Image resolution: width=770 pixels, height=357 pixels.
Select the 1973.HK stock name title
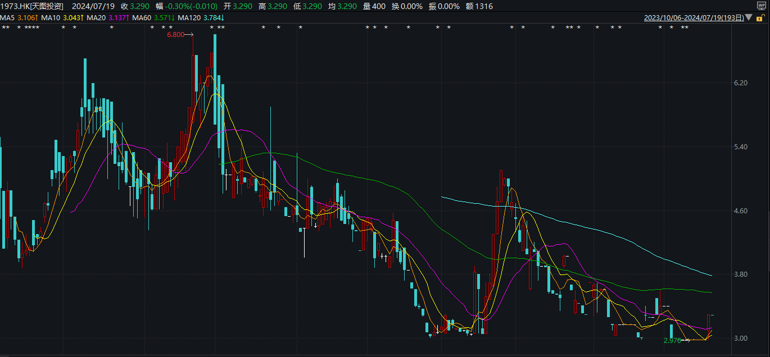pyautogui.click(x=32, y=6)
